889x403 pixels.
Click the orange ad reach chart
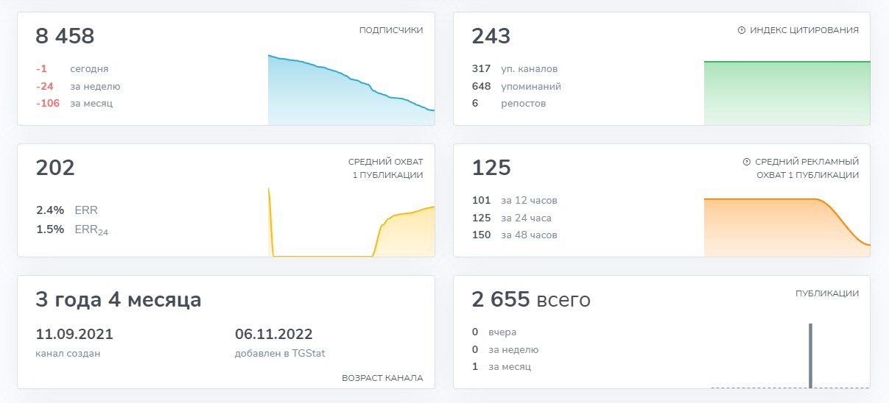pyautogui.click(x=787, y=227)
